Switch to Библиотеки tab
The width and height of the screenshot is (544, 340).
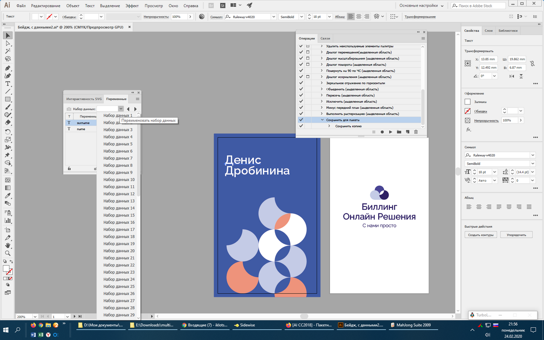point(508,31)
